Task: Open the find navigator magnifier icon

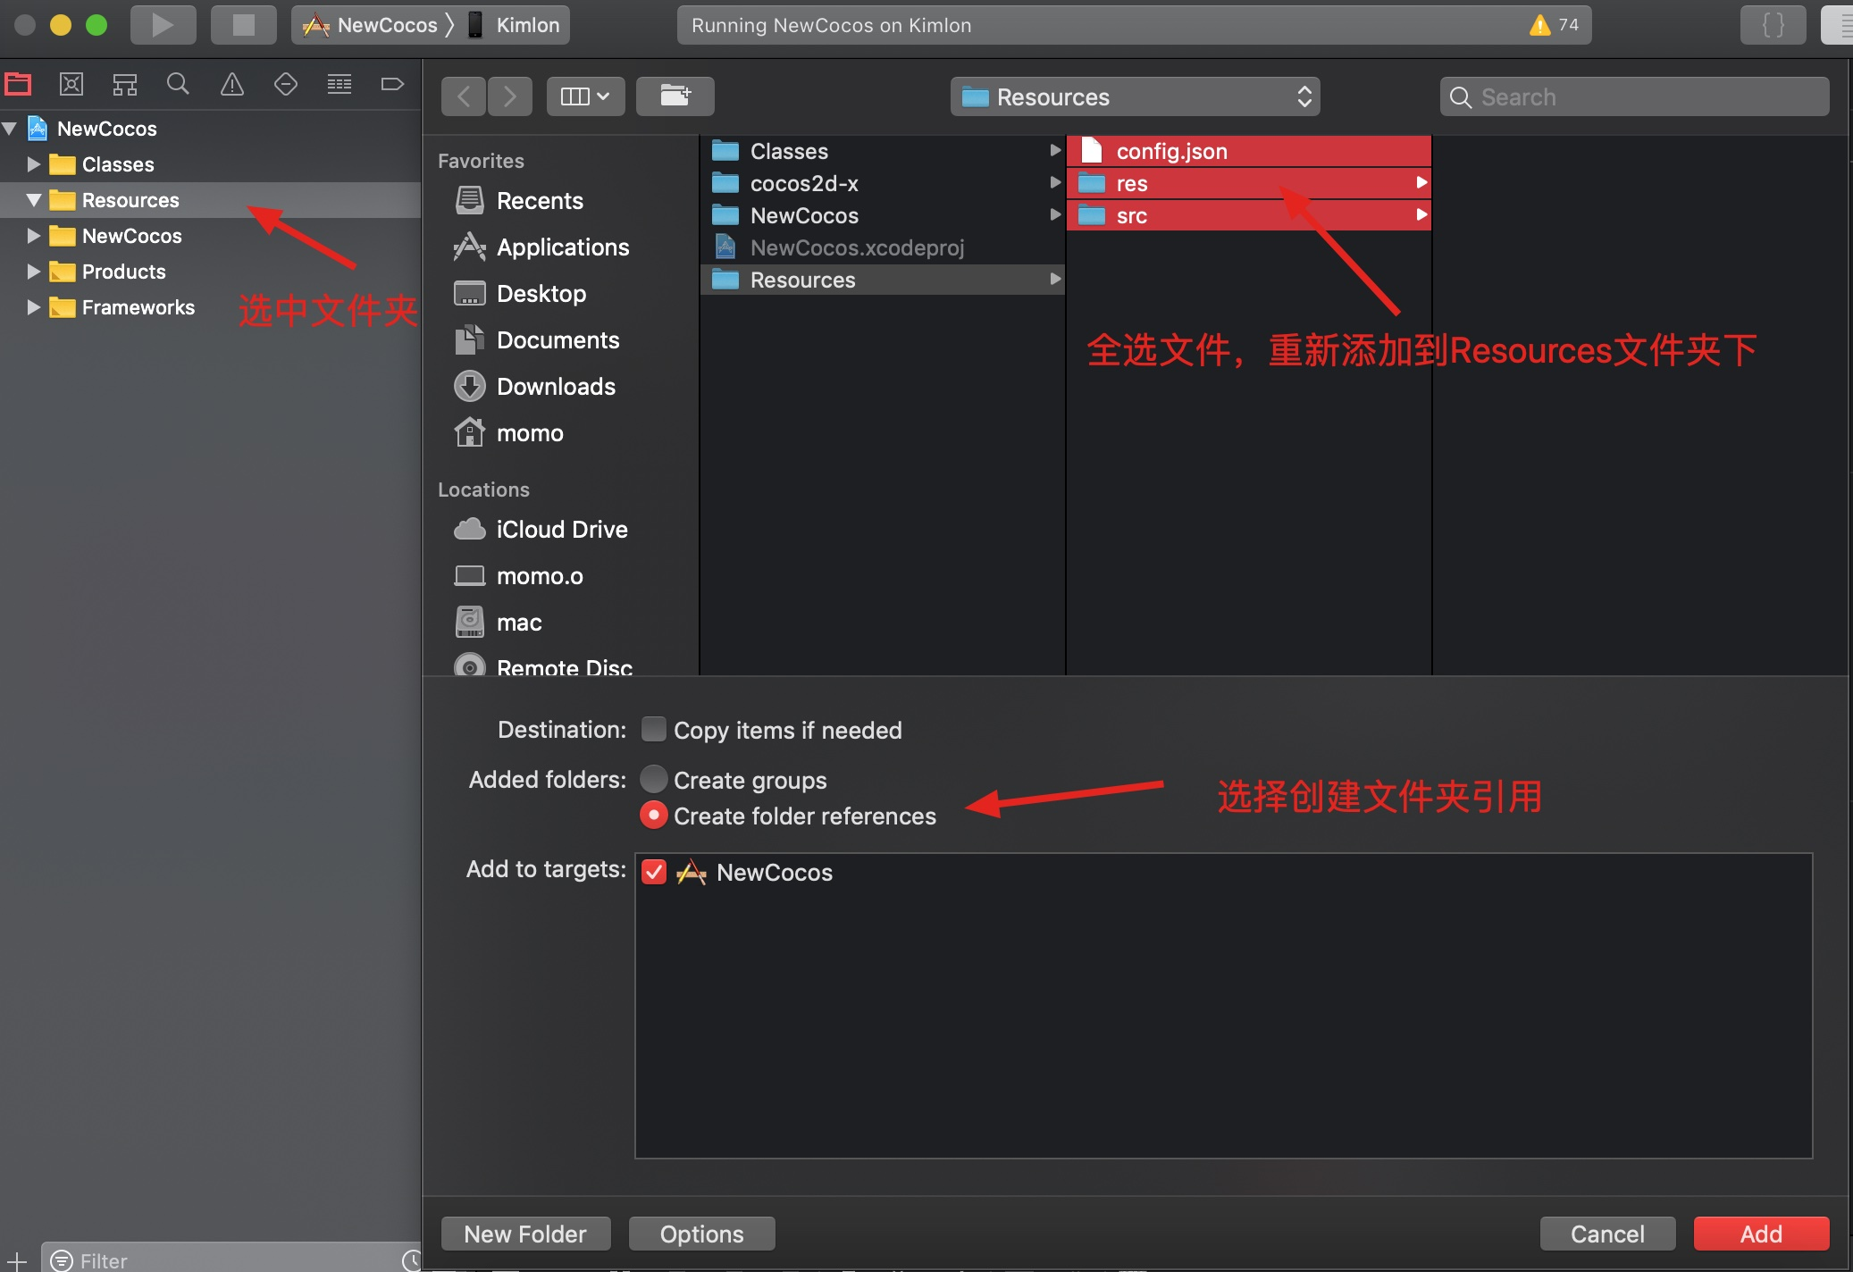Action: pyautogui.click(x=178, y=84)
